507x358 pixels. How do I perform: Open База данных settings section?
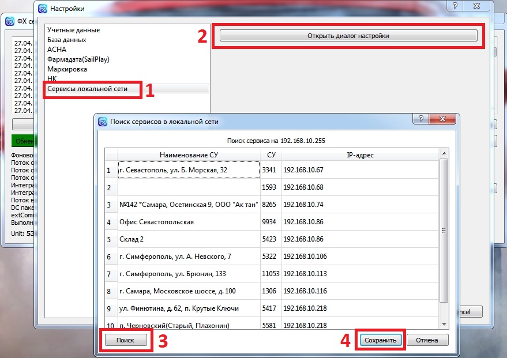[x=67, y=40]
